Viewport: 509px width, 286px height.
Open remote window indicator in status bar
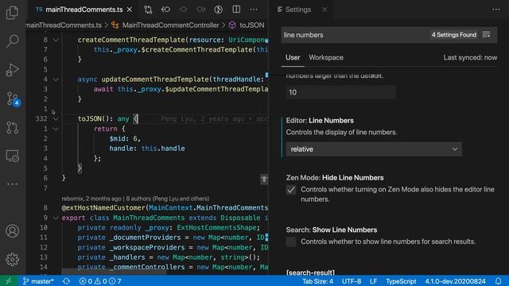9,280
